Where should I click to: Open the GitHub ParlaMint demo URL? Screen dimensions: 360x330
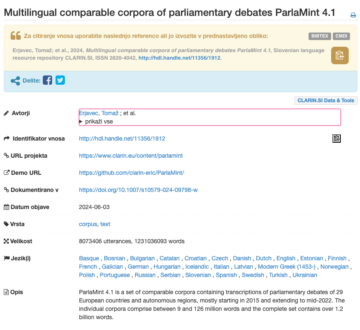coord(131,173)
